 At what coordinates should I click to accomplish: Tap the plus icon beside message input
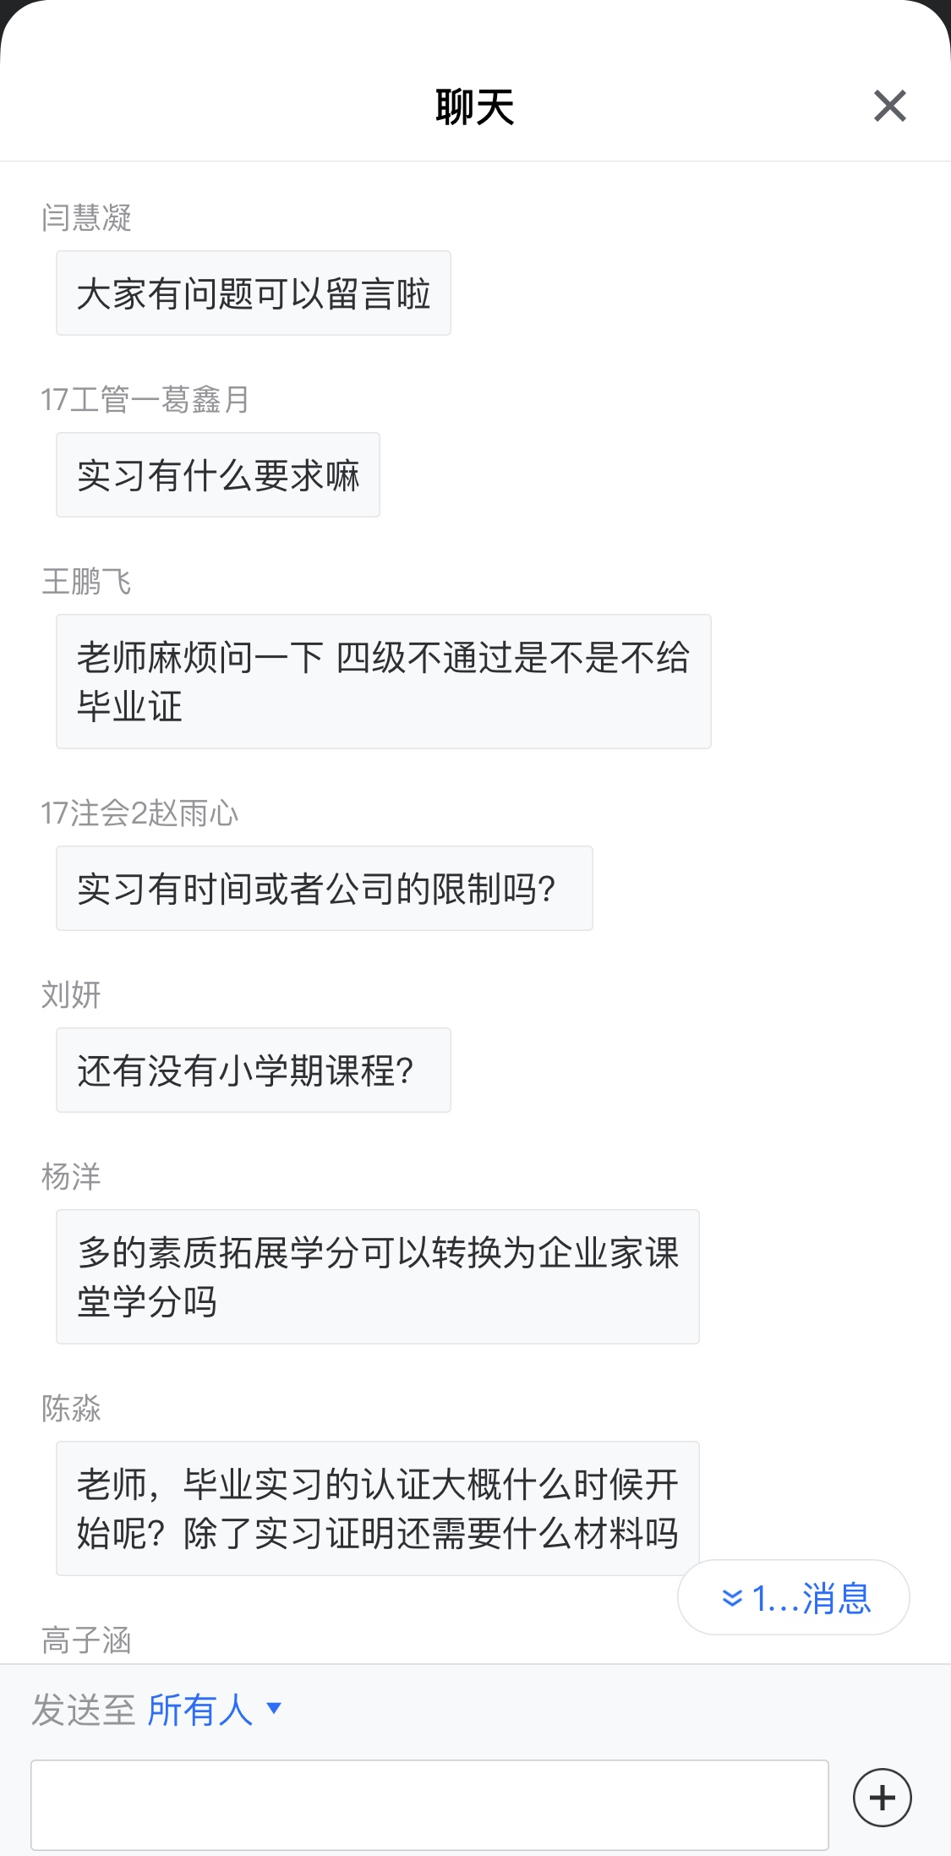click(x=882, y=1797)
